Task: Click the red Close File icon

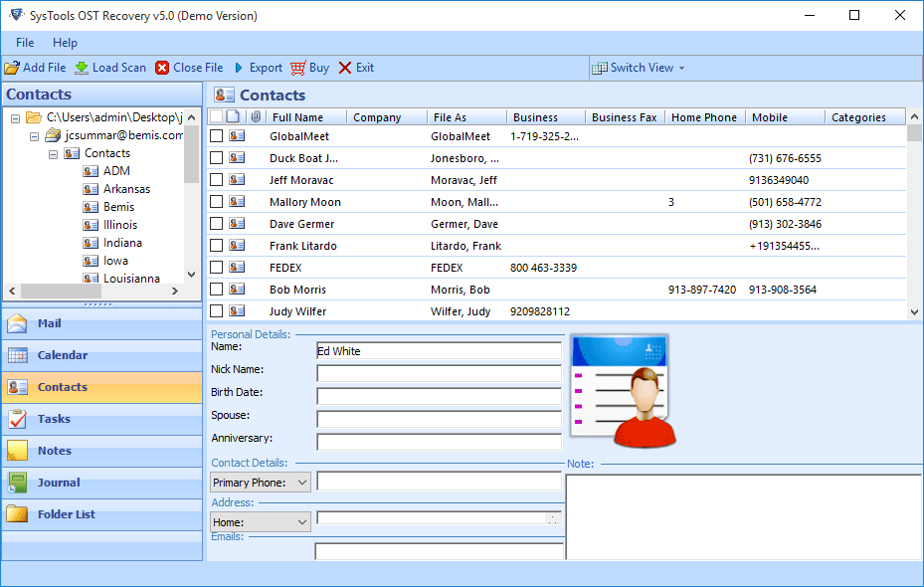Action: coord(162,68)
